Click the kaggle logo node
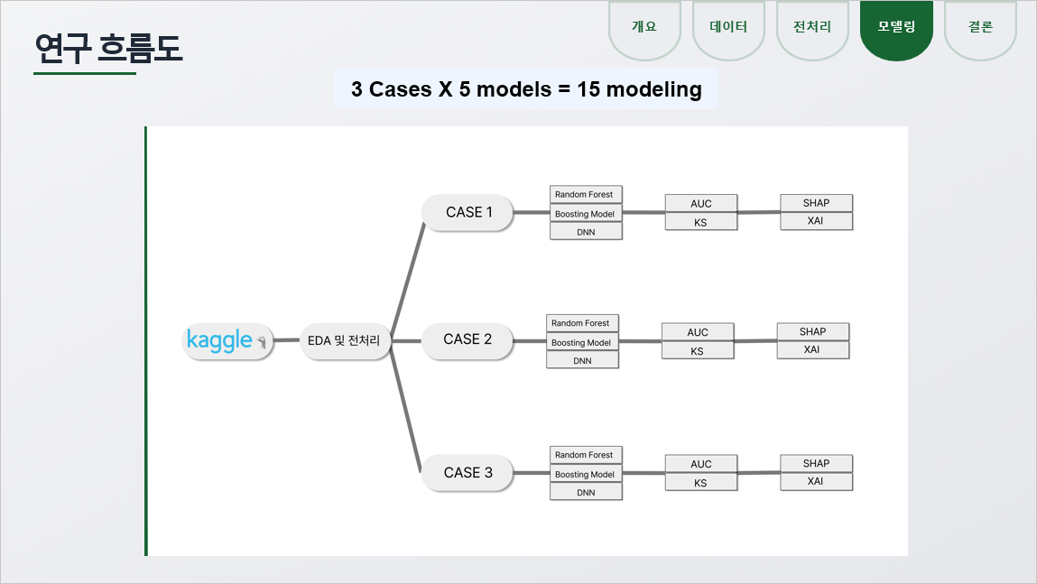This screenshot has width=1037, height=584. point(227,340)
